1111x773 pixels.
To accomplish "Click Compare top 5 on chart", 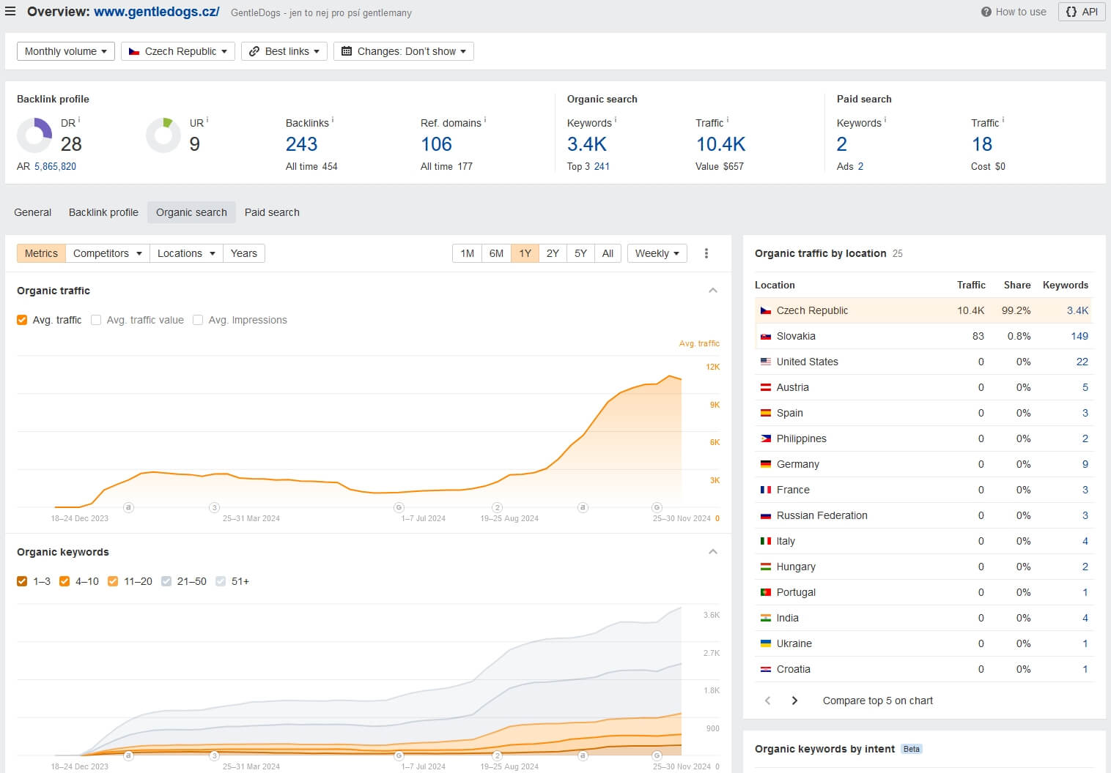I will (x=878, y=701).
